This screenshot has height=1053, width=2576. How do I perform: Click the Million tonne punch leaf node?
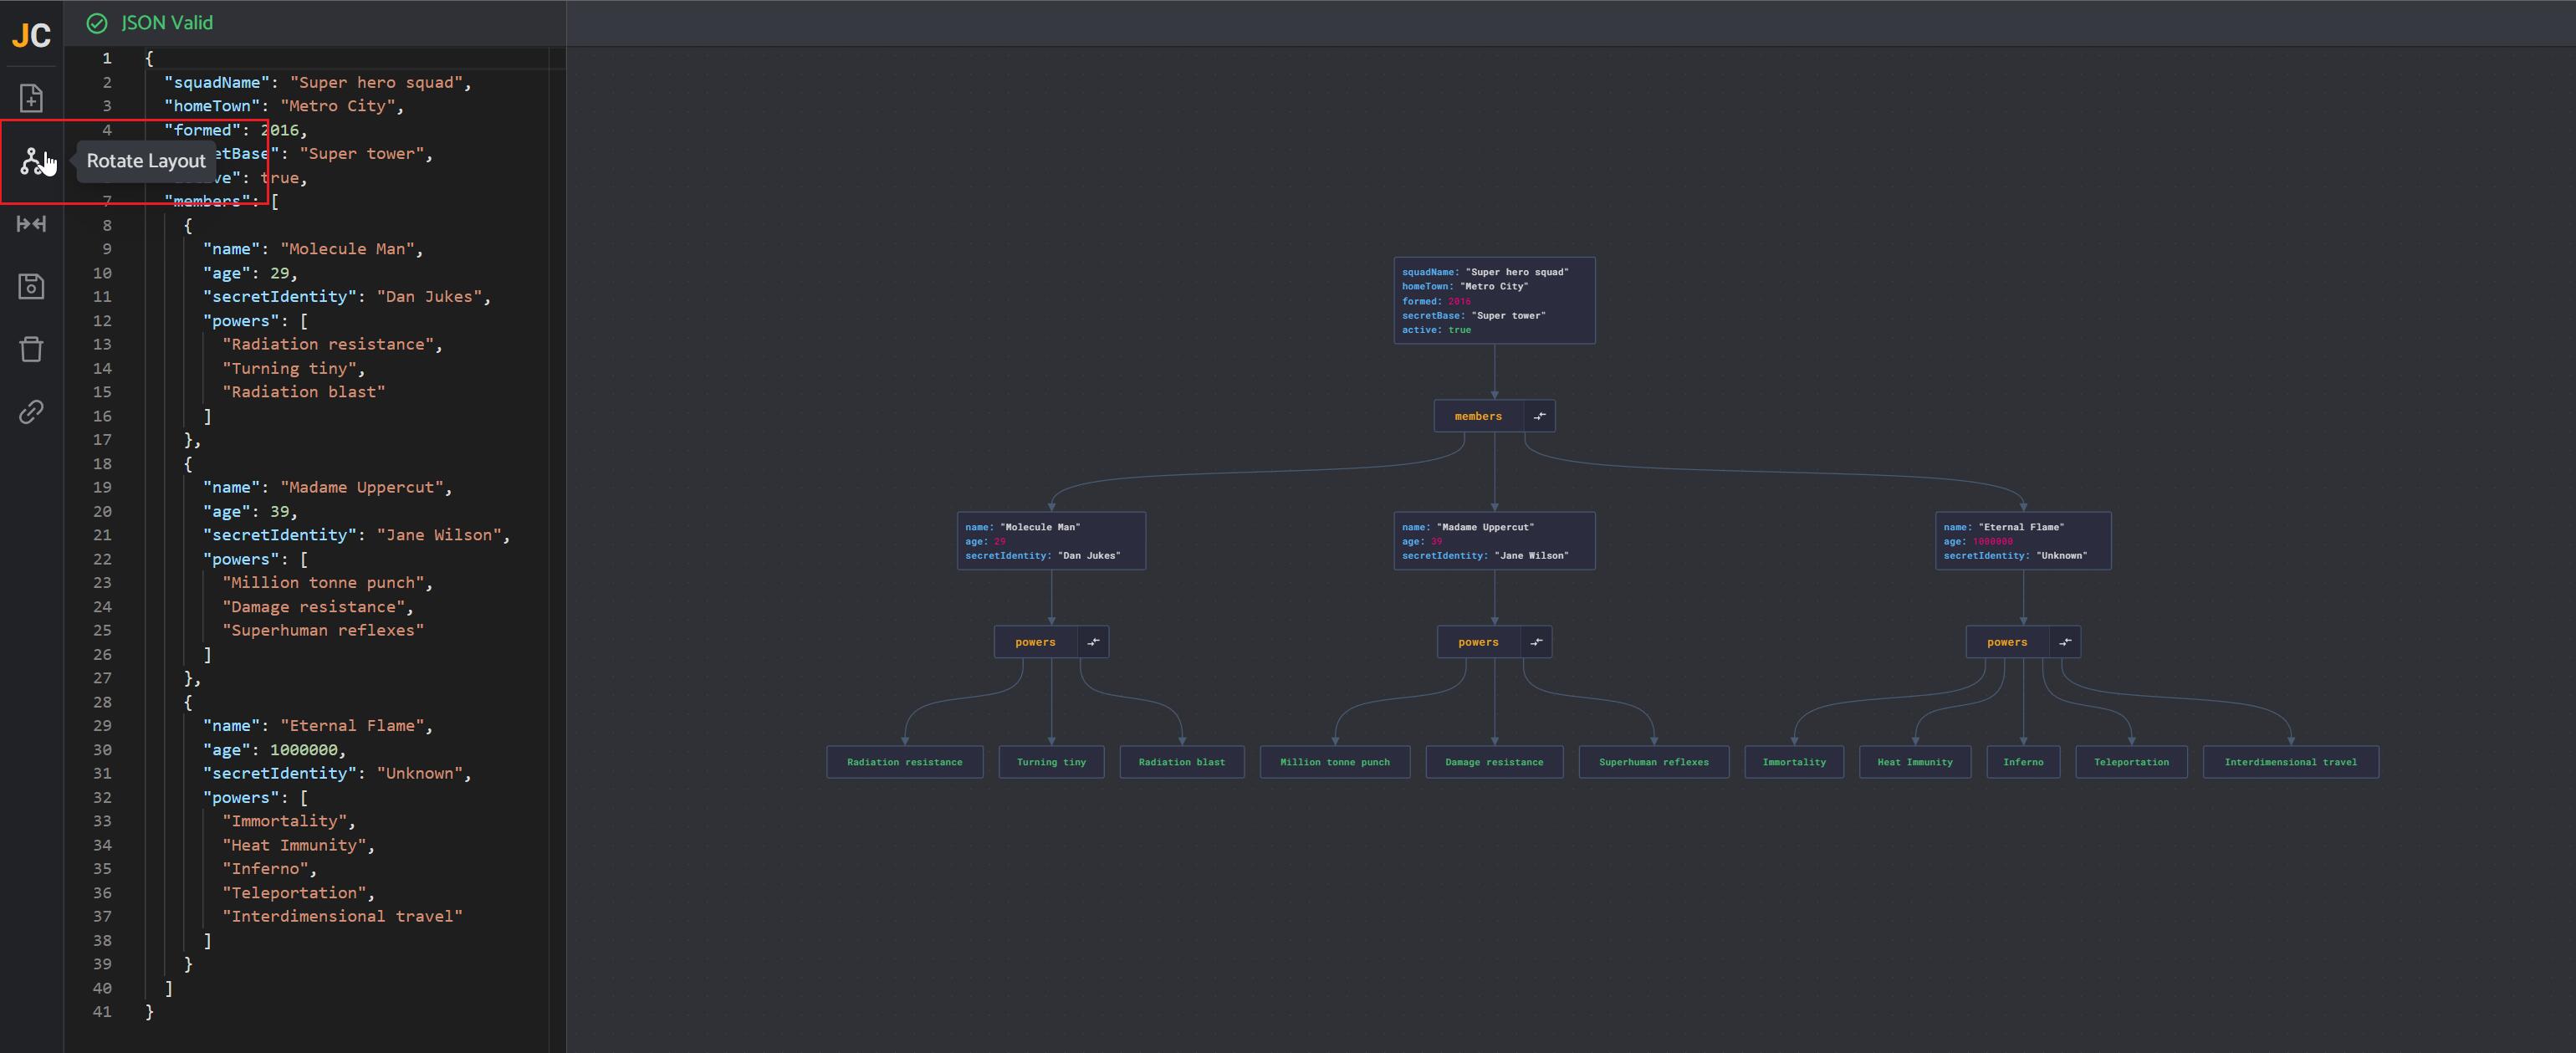1334,762
